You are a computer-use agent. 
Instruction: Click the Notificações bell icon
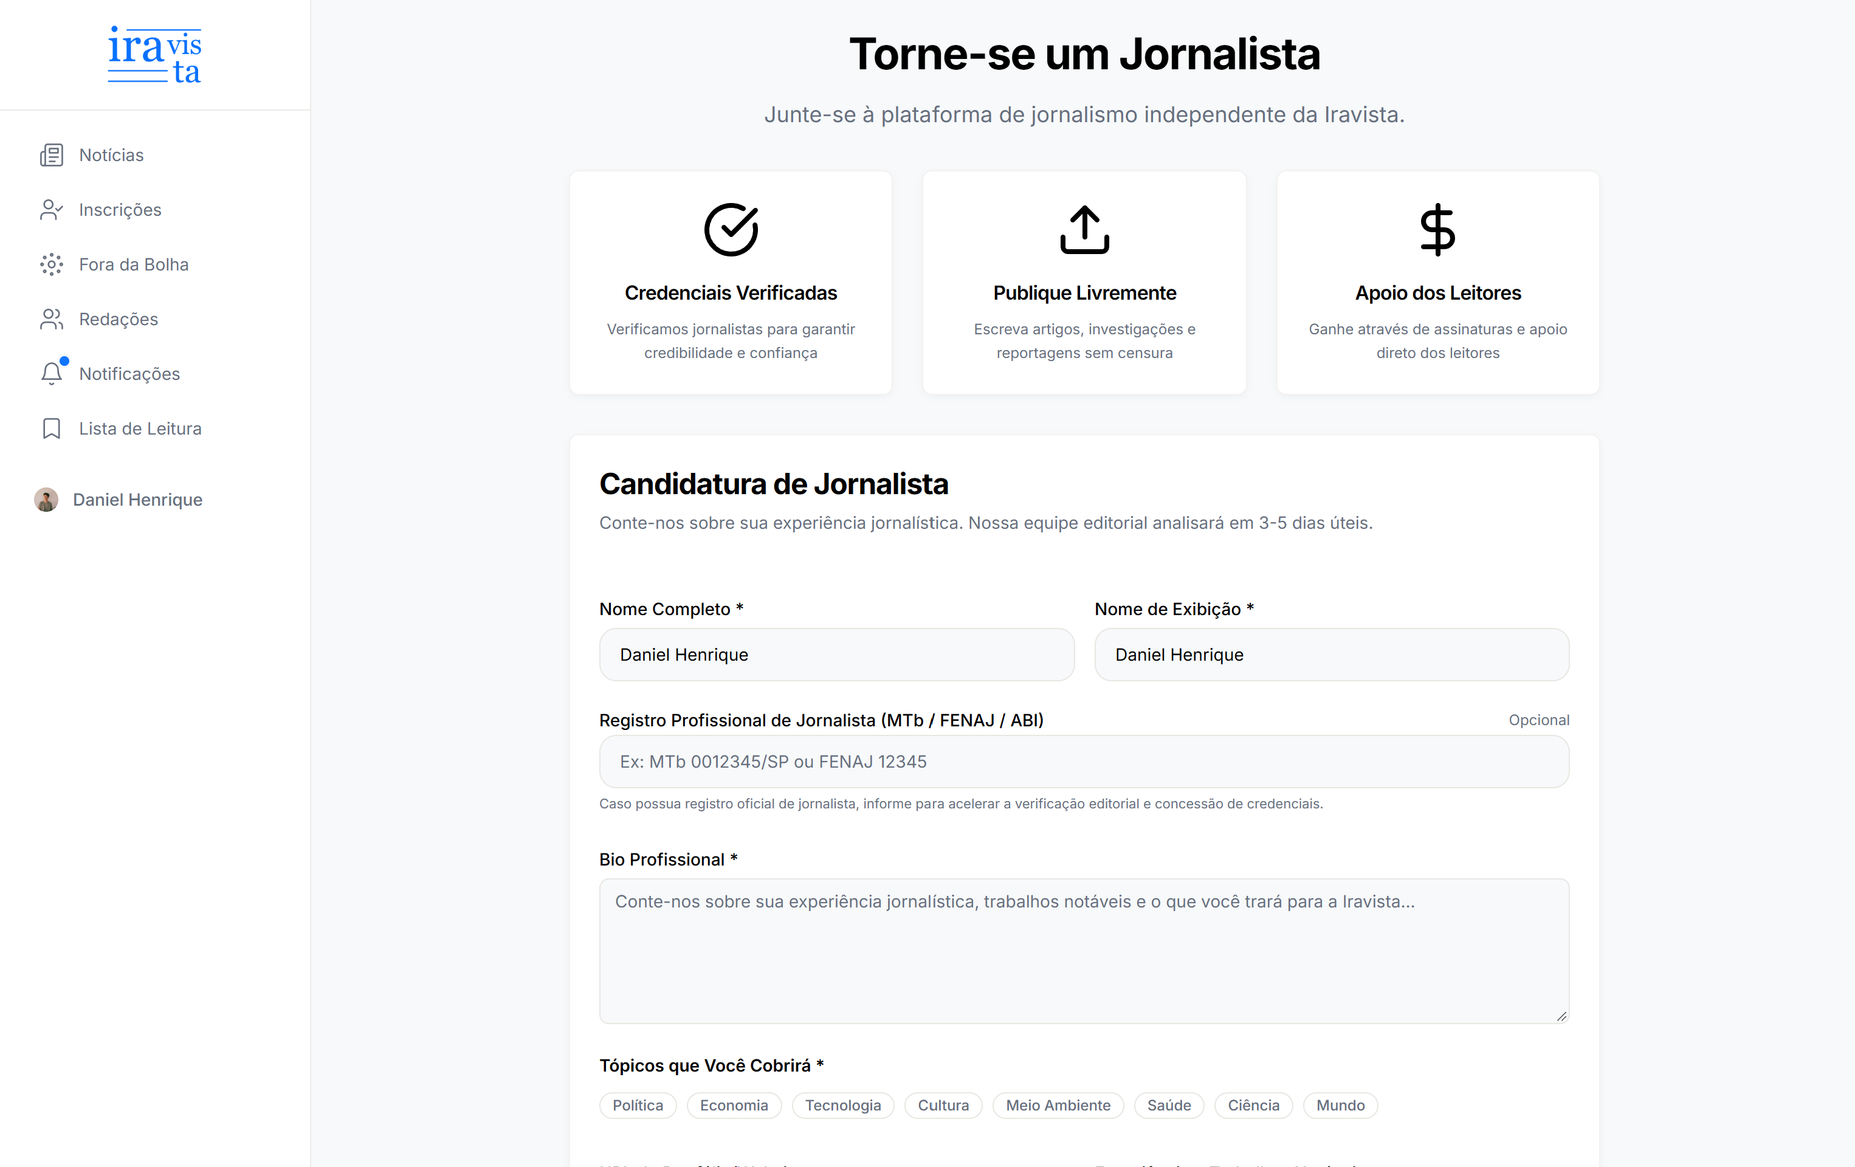pos(52,374)
